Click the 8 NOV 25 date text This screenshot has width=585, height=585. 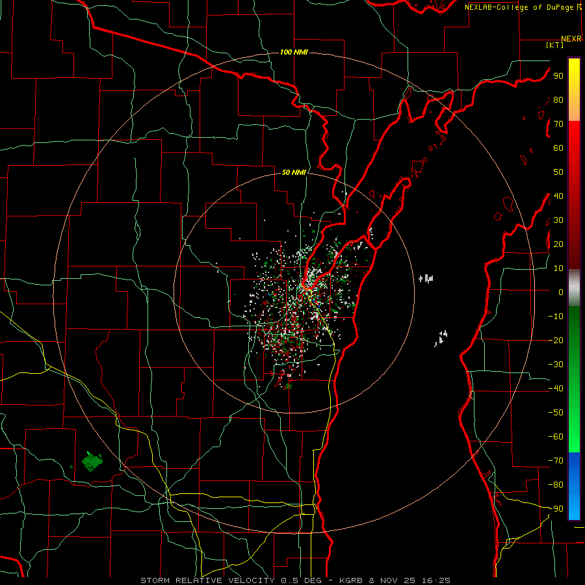(x=393, y=580)
